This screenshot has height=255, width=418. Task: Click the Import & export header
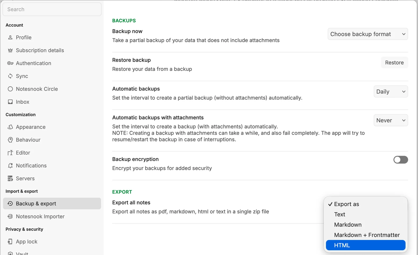pyautogui.click(x=22, y=191)
